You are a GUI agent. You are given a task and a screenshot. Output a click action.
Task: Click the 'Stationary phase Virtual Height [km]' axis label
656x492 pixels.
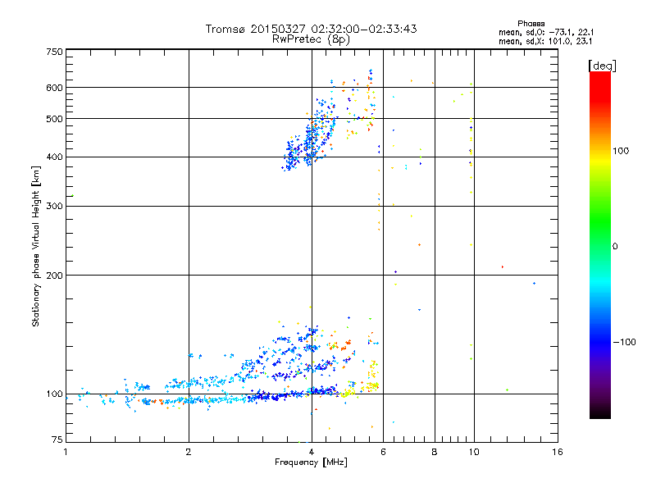point(36,246)
